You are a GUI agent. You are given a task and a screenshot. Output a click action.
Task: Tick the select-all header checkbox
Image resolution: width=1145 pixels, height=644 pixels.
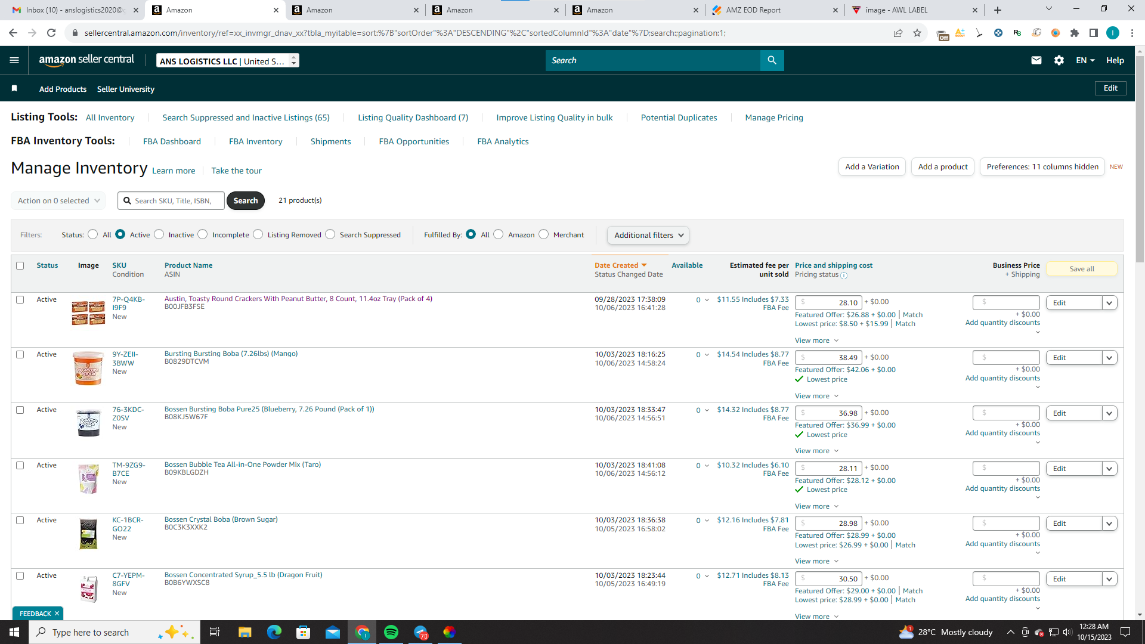tap(20, 266)
